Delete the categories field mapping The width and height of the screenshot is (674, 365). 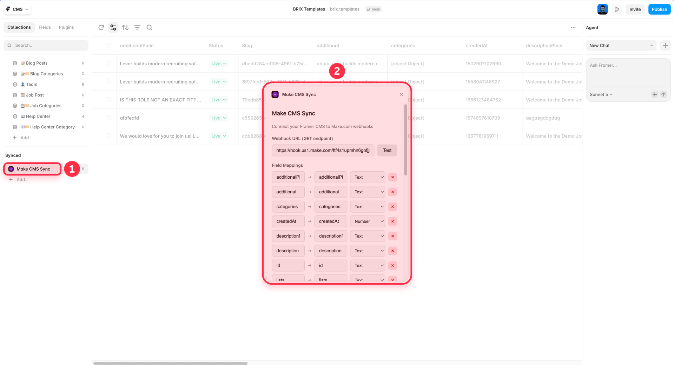click(392, 207)
